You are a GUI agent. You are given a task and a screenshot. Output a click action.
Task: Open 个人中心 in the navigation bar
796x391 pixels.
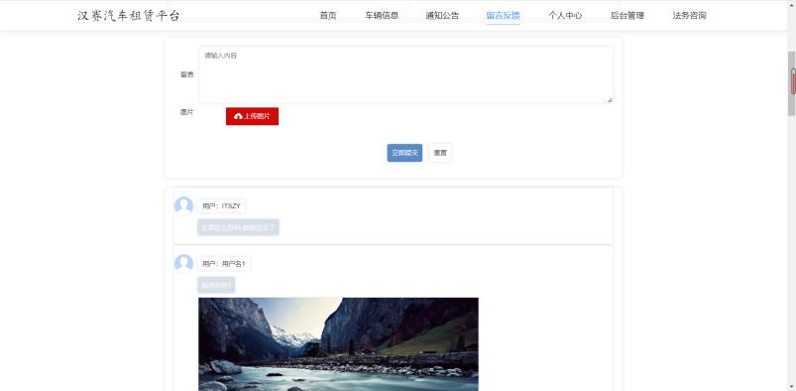[565, 16]
